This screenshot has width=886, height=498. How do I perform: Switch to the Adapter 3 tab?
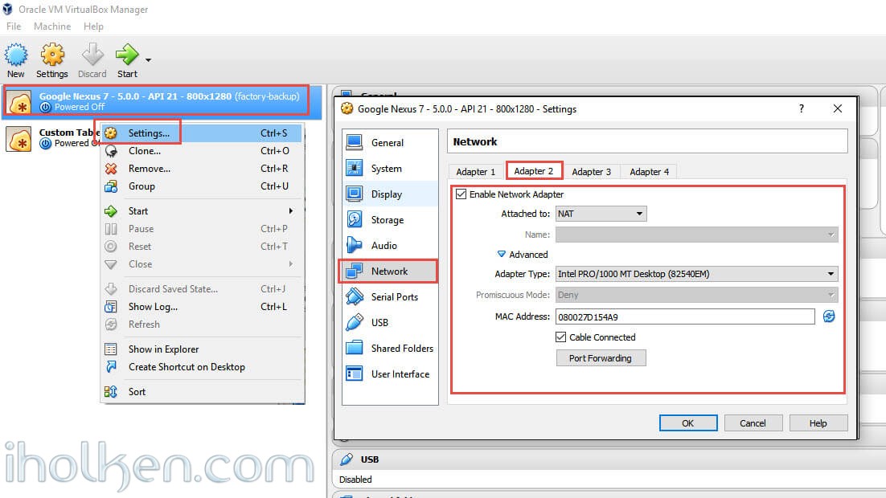[x=591, y=172]
